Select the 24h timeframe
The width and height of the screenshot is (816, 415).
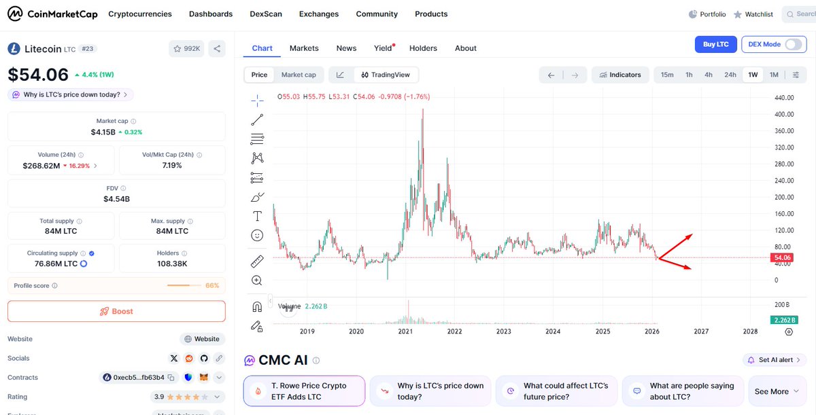point(730,75)
